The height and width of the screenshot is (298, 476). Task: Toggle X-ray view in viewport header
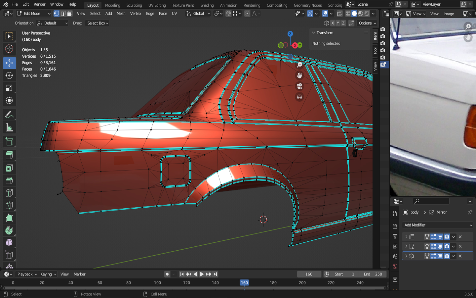(339, 14)
